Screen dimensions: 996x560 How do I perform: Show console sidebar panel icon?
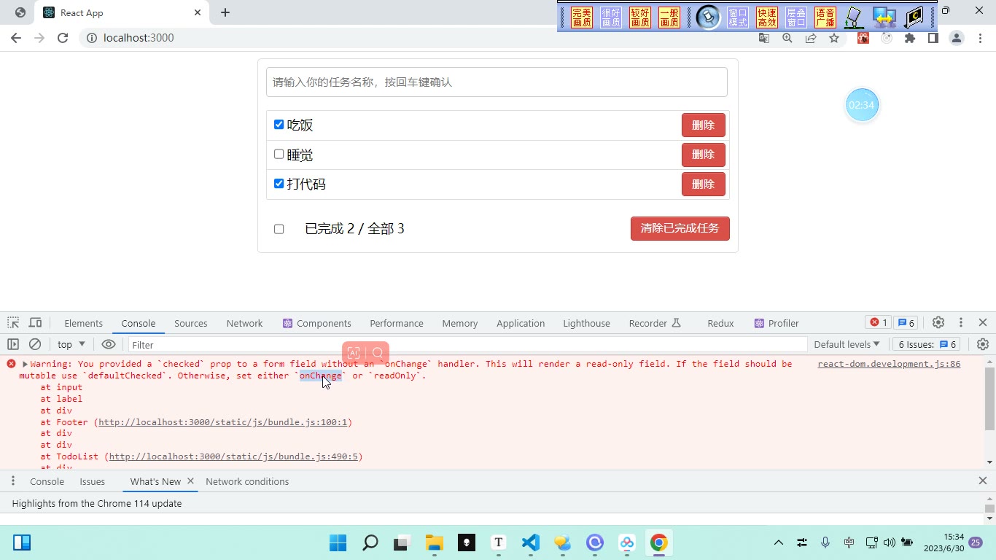[13, 344]
